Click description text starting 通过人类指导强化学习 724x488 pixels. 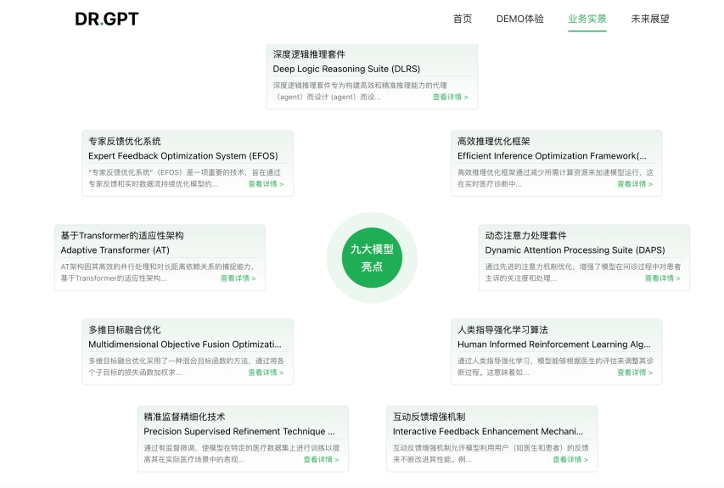(555, 367)
